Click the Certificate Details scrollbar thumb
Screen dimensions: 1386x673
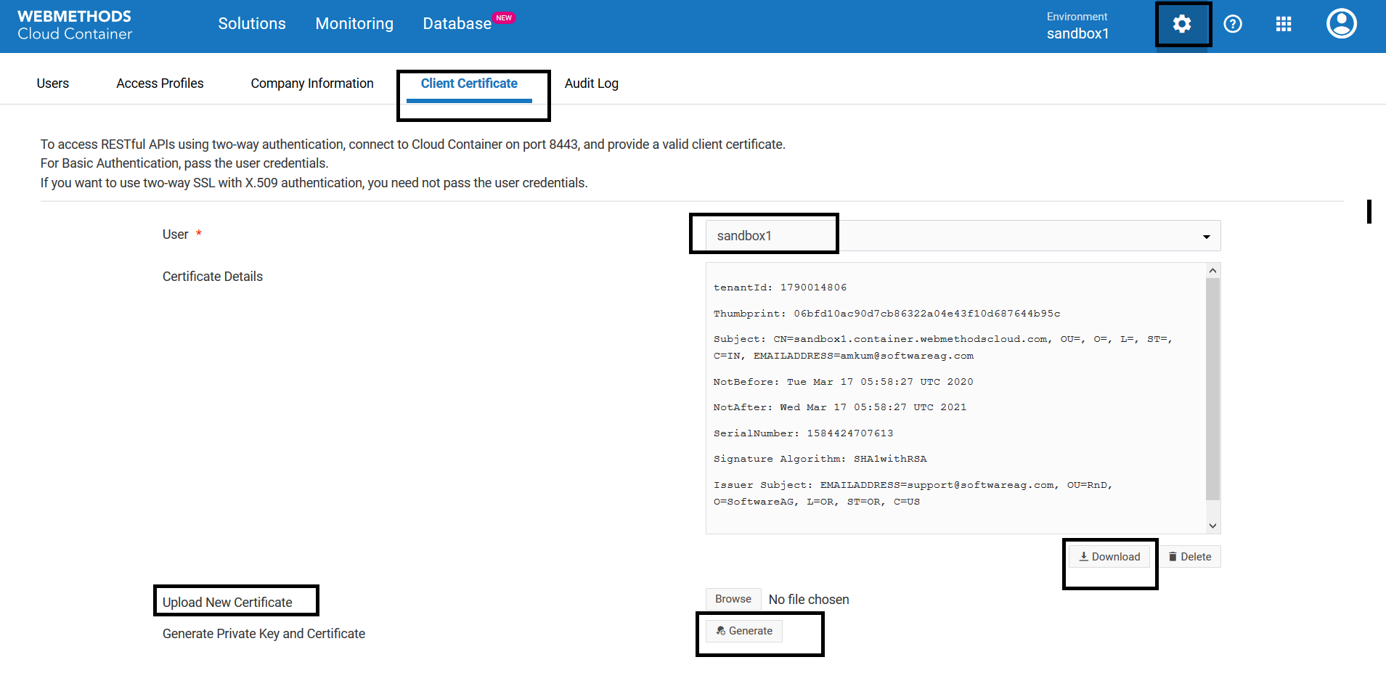(x=1212, y=389)
